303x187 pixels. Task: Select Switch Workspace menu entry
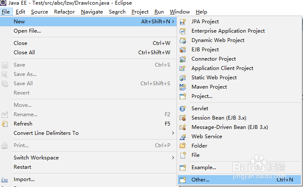pos(89,158)
